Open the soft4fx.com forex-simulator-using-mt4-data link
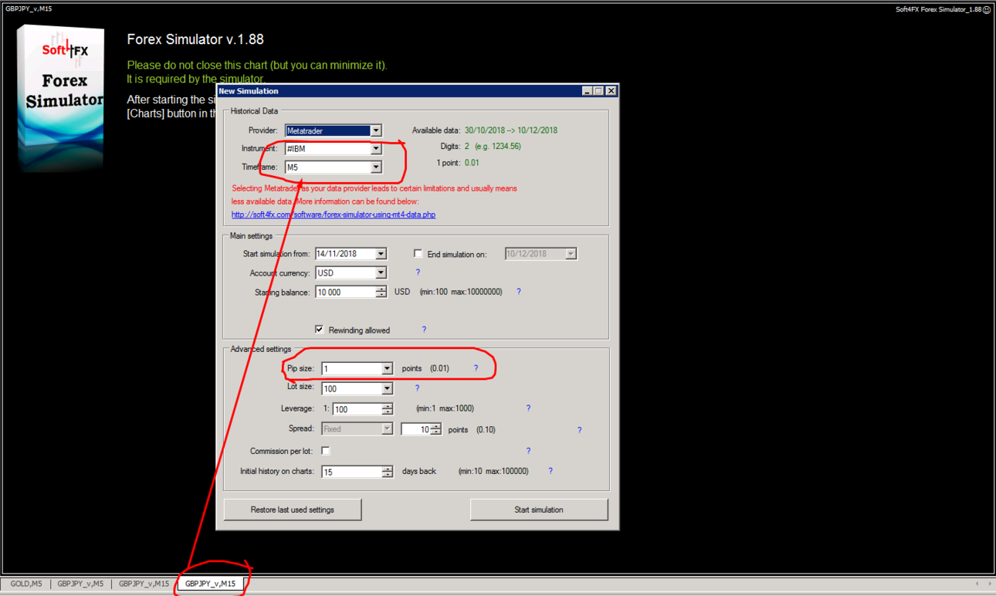The width and height of the screenshot is (996, 596). pyautogui.click(x=334, y=215)
